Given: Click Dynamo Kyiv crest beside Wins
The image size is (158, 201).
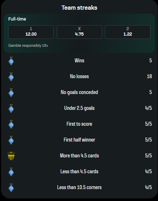Looking at the screenshot, I should [11, 61].
